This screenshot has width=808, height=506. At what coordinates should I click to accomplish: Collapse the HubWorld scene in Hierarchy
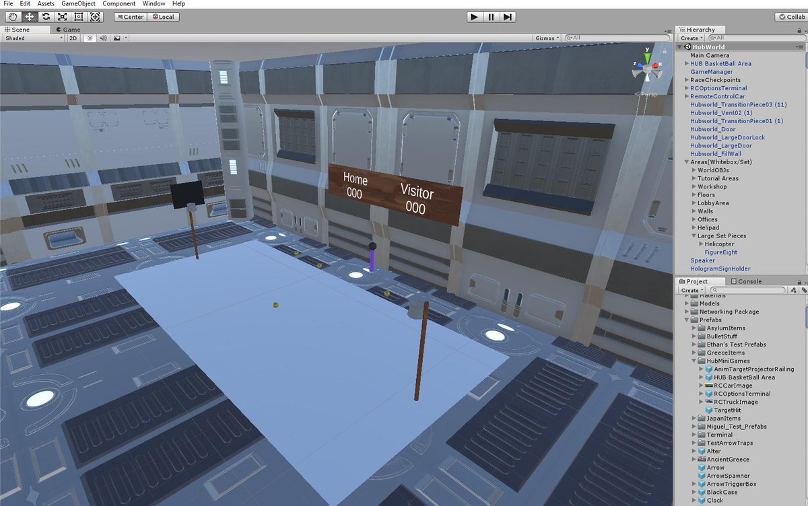(680, 47)
